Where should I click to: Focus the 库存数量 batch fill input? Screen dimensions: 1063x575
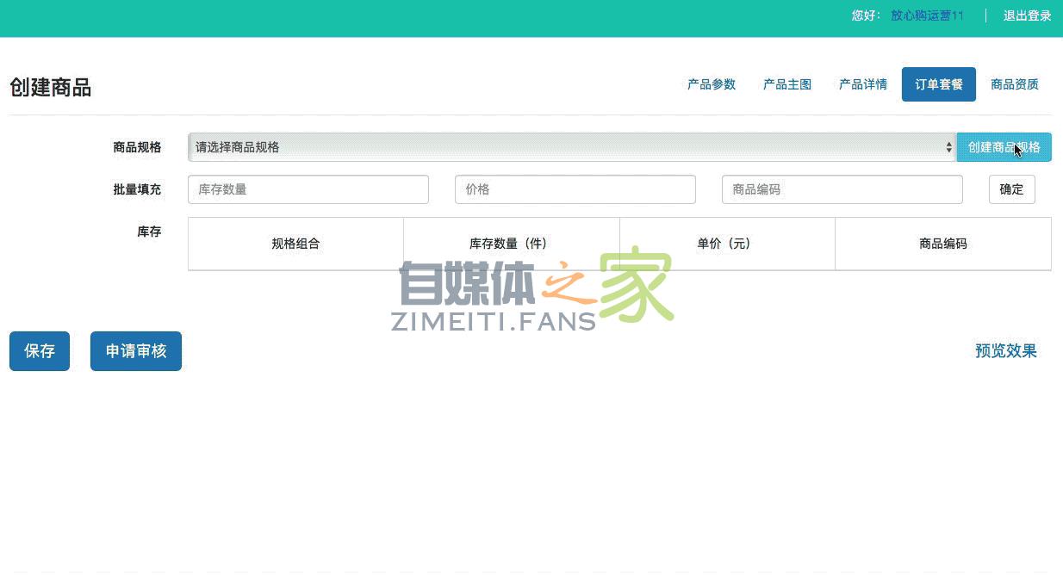click(308, 189)
